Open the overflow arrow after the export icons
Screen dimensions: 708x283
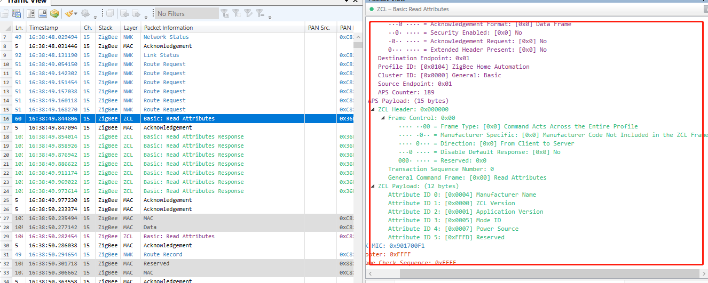point(146,17)
